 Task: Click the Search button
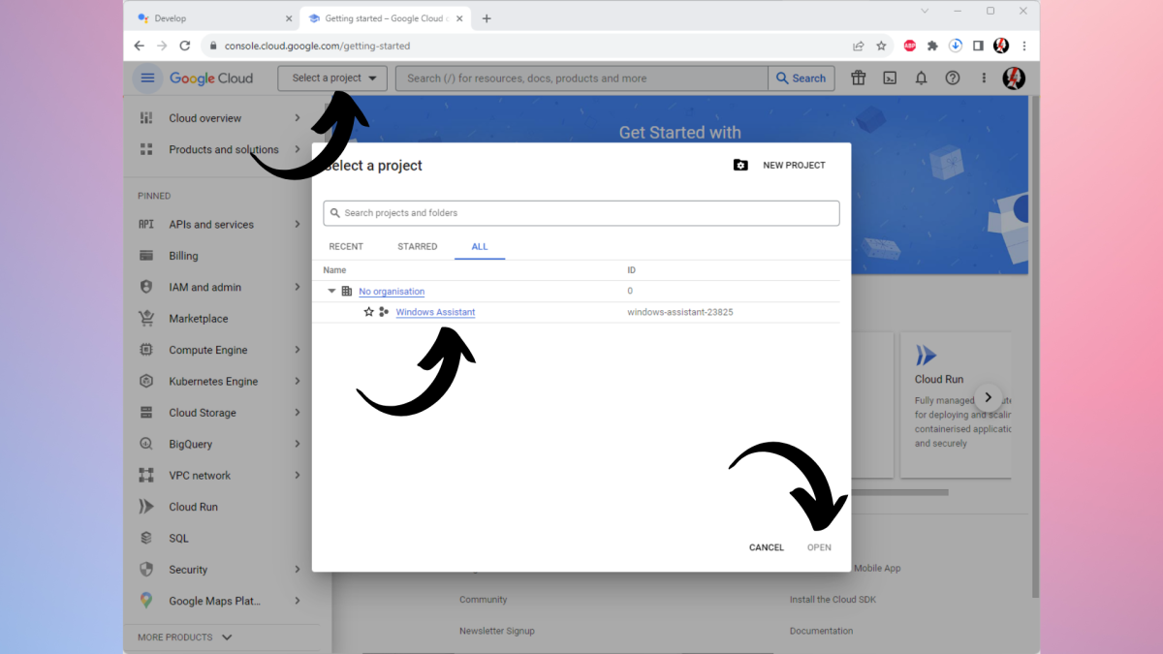point(802,78)
